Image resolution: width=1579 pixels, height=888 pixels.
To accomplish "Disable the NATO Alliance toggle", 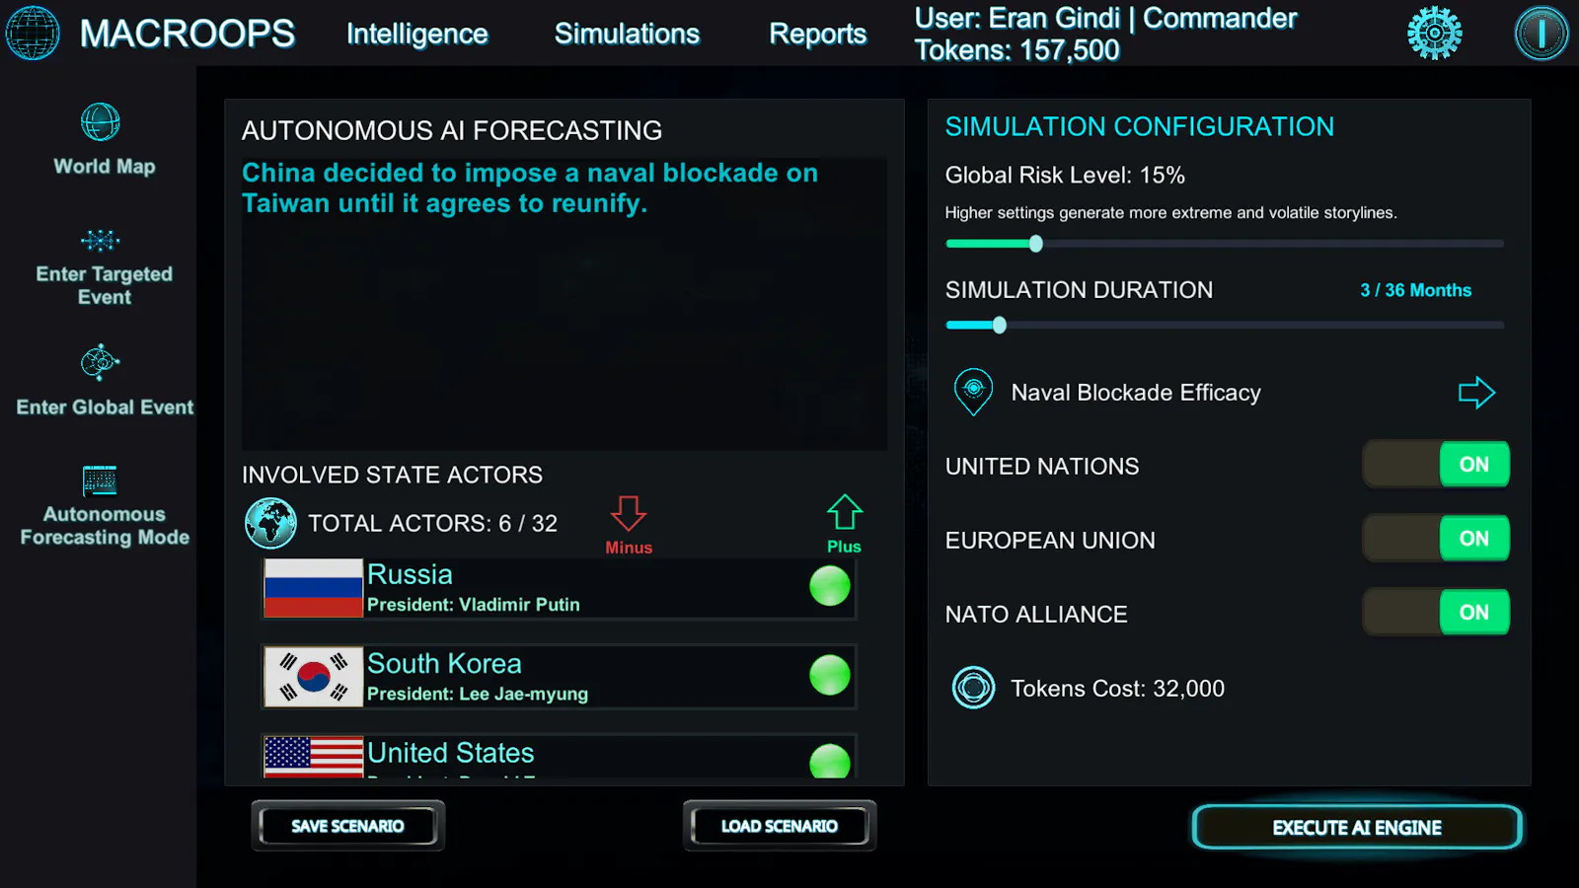I will [x=1436, y=613].
